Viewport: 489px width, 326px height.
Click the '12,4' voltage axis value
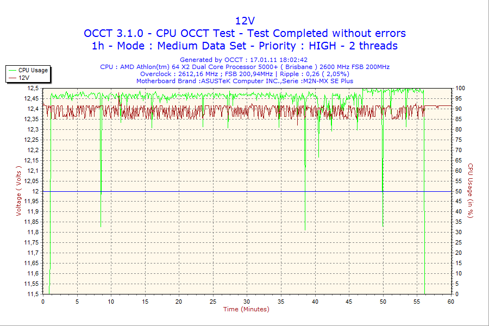(33, 109)
